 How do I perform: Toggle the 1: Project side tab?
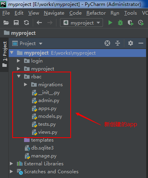pyautogui.click(x=5, y=55)
